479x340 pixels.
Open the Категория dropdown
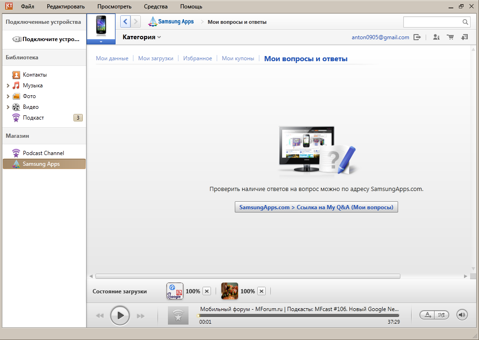tap(142, 37)
